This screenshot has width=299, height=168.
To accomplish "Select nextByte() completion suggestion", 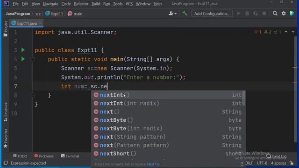I will [168, 120].
